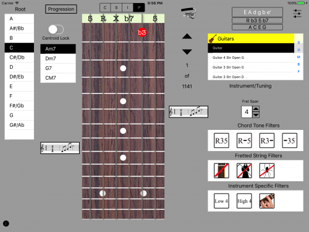Show previous voicing with up arrow

pyautogui.click(x=187, y=37)
